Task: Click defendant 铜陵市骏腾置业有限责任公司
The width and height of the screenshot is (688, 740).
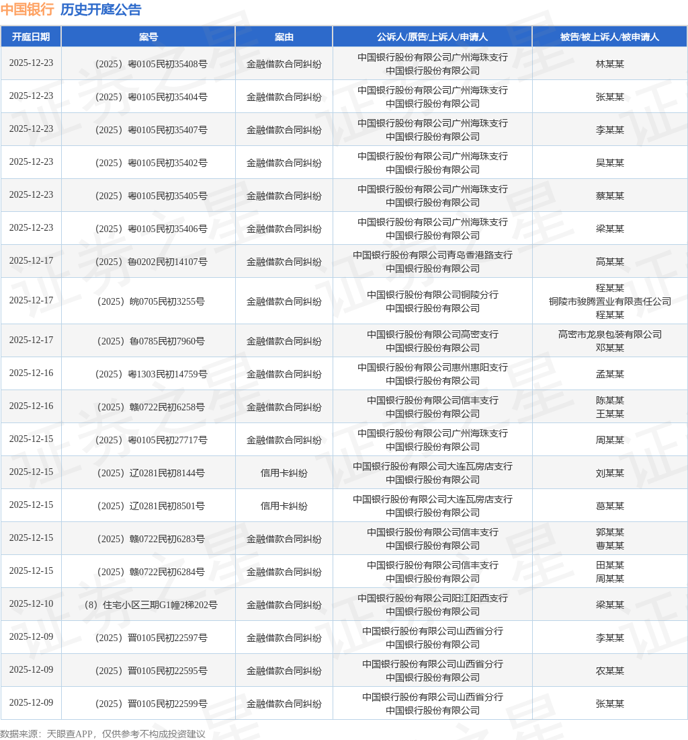Action: (x=610, y=301)
